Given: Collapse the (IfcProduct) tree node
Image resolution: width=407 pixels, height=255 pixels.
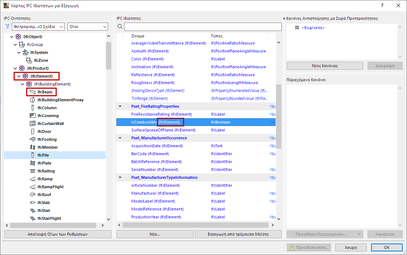Looking at the screenshot, I should tap(15, 69).
